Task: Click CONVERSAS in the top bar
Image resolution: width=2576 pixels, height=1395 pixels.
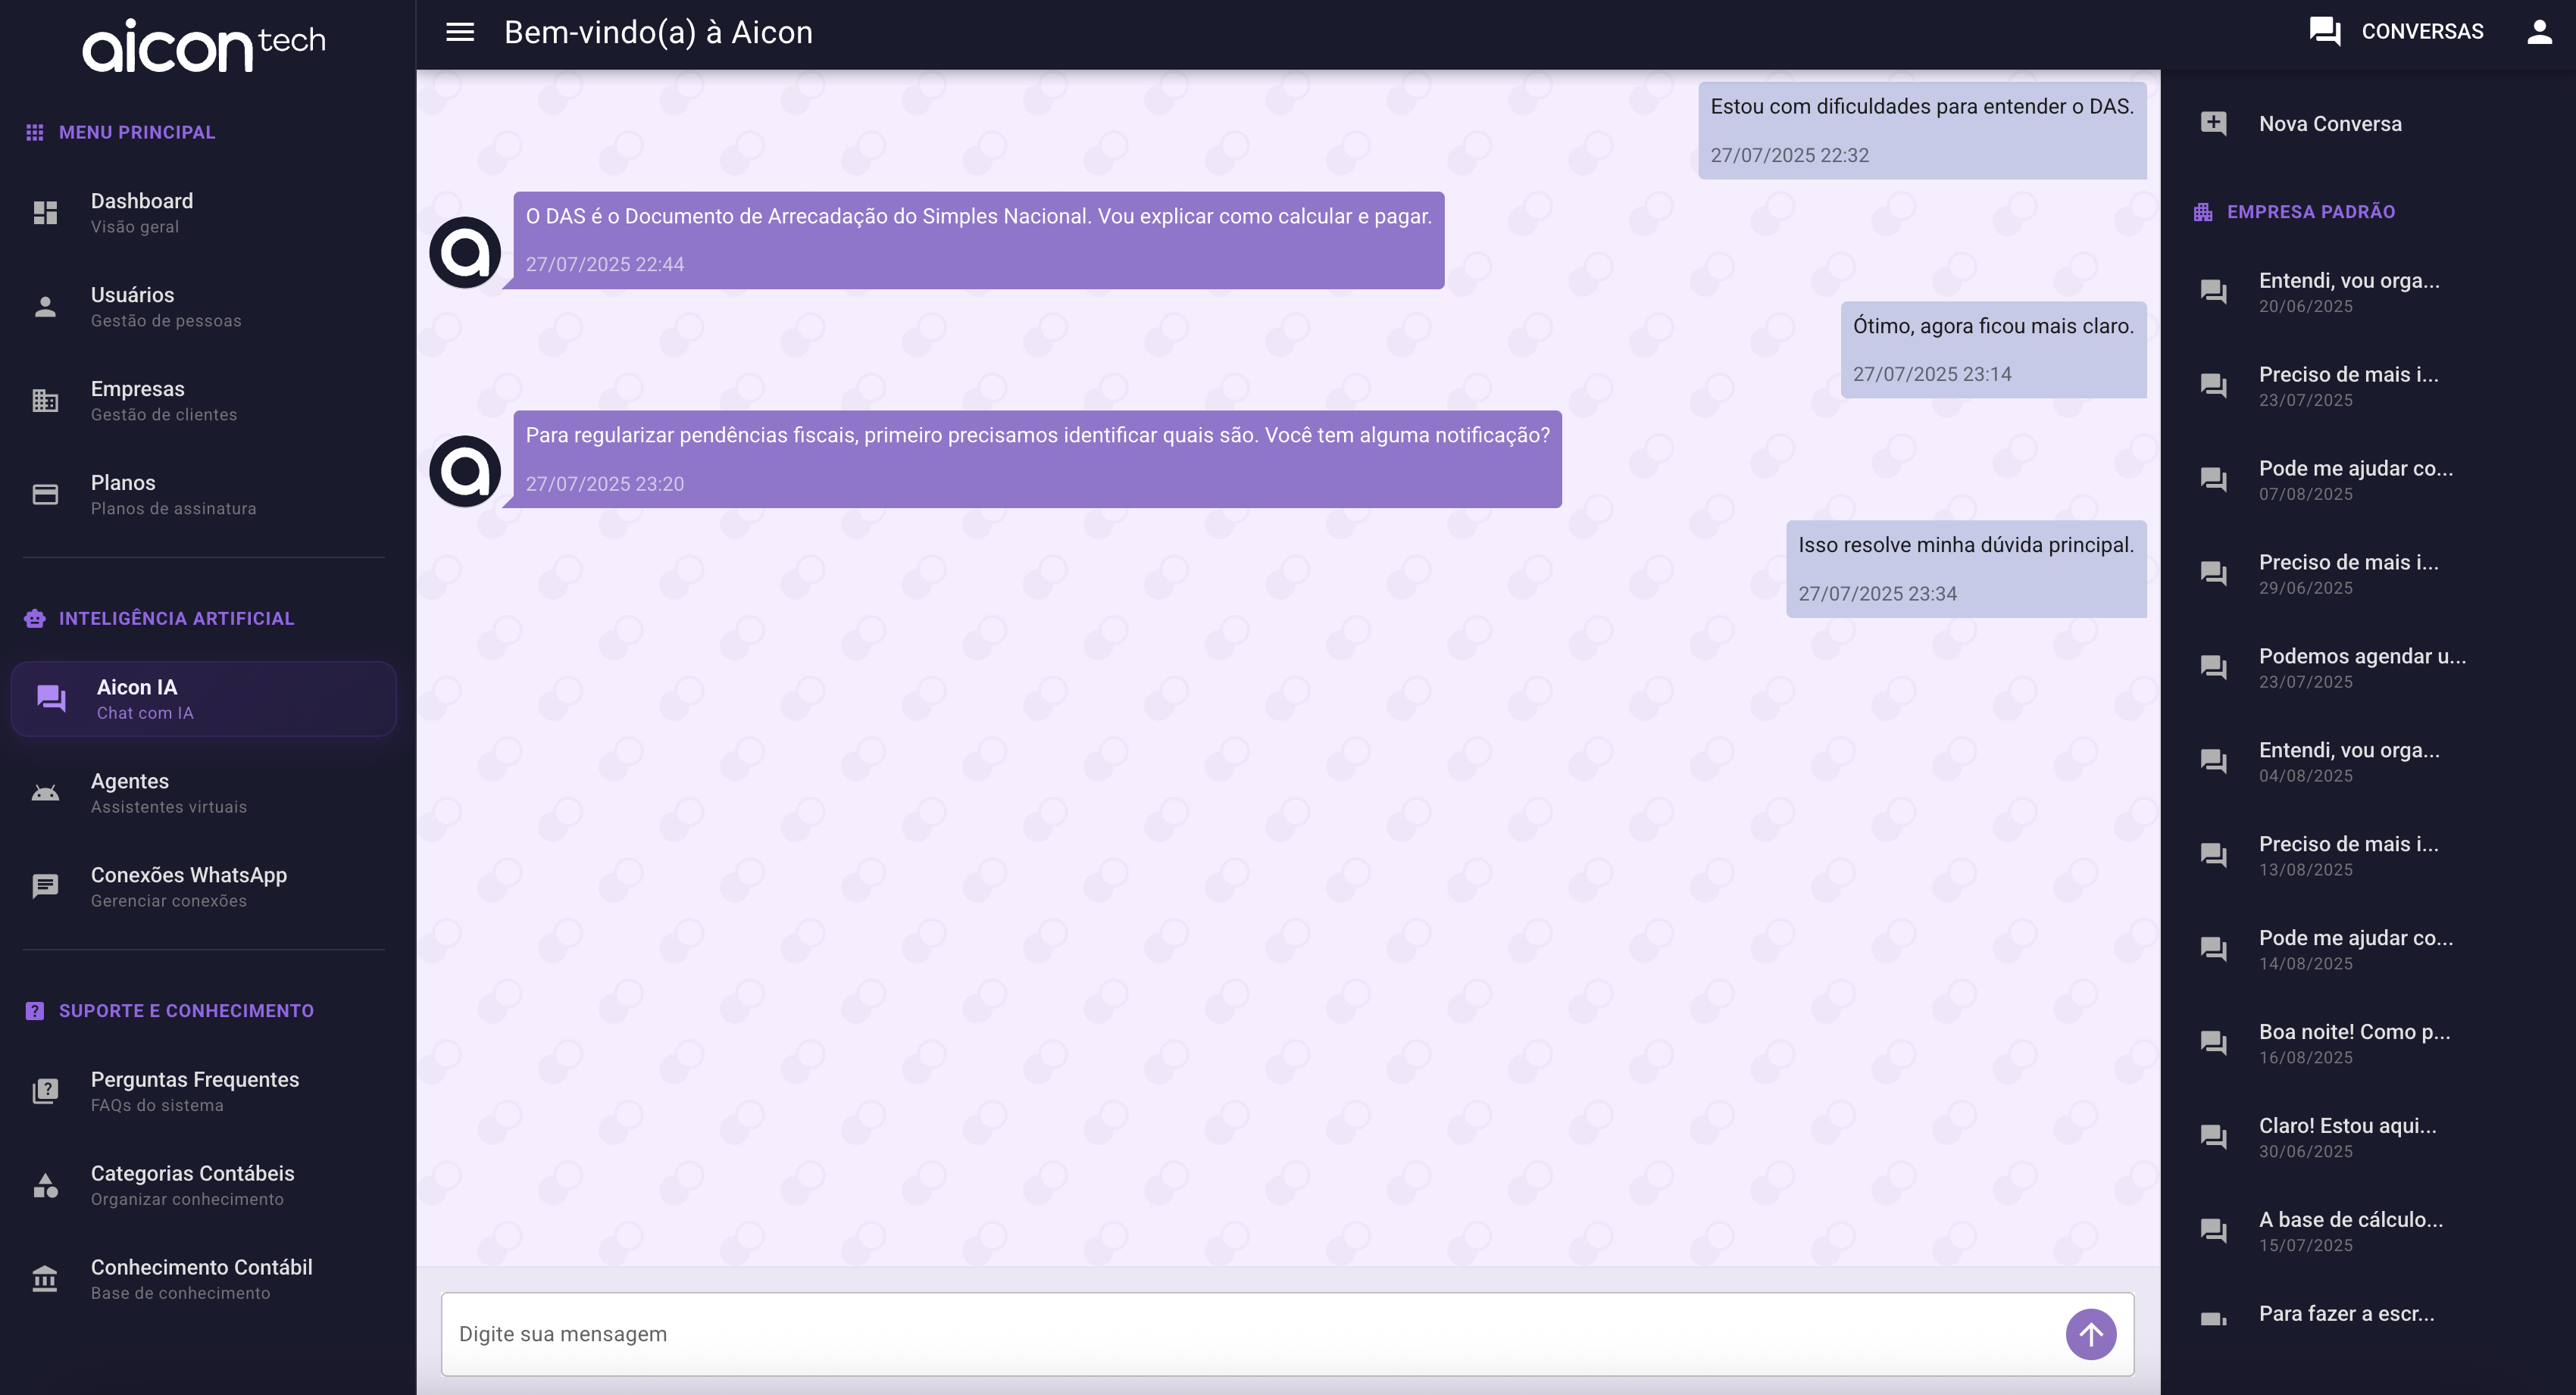Action: click(x=2422, y=31)
